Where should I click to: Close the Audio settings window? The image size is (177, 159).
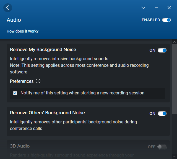[x=169, y=8]
